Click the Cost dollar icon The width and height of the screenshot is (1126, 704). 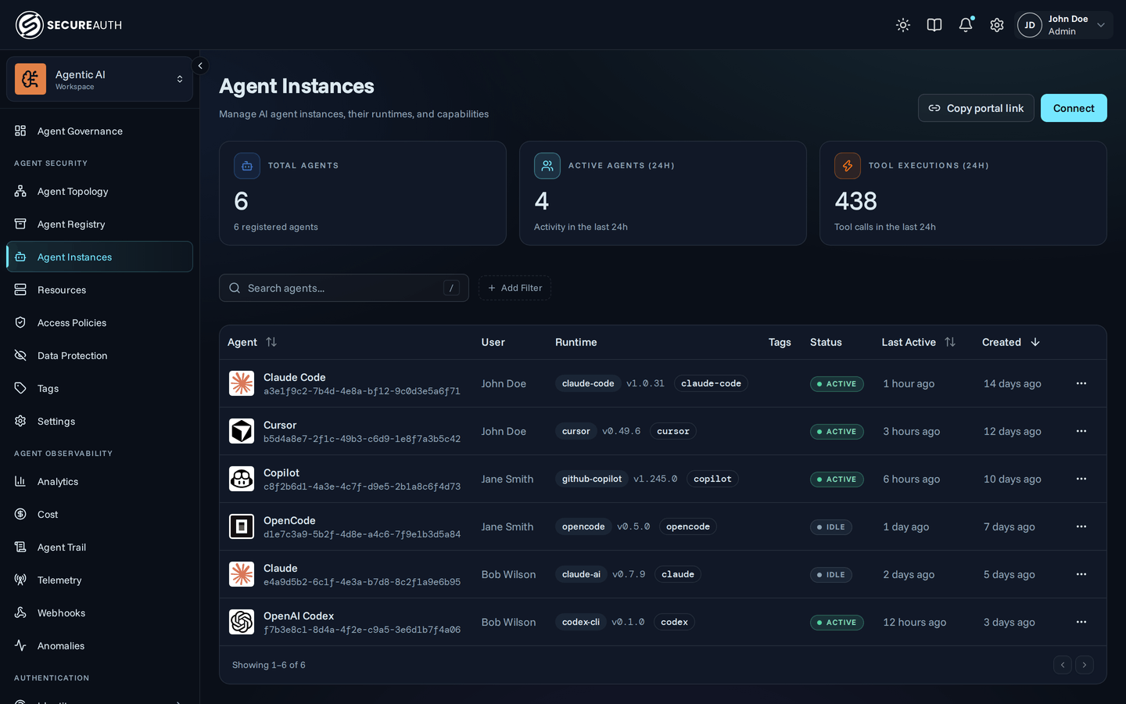point(20,514)
